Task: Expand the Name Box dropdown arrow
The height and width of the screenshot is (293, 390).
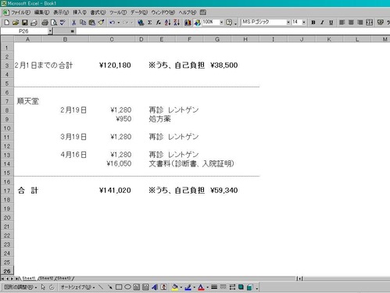Action: 50,31
